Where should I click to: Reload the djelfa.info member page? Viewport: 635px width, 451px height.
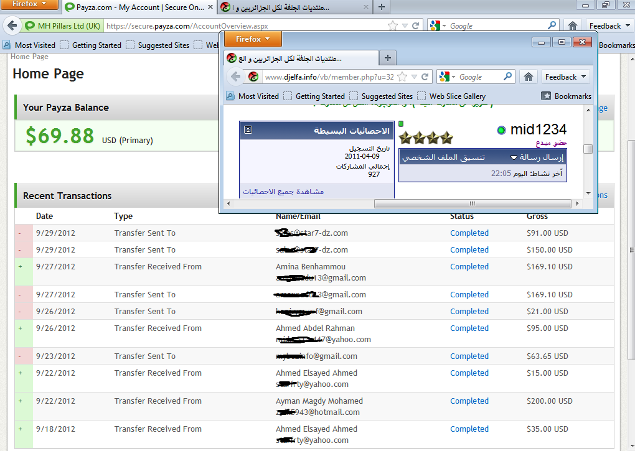point(425,77)
